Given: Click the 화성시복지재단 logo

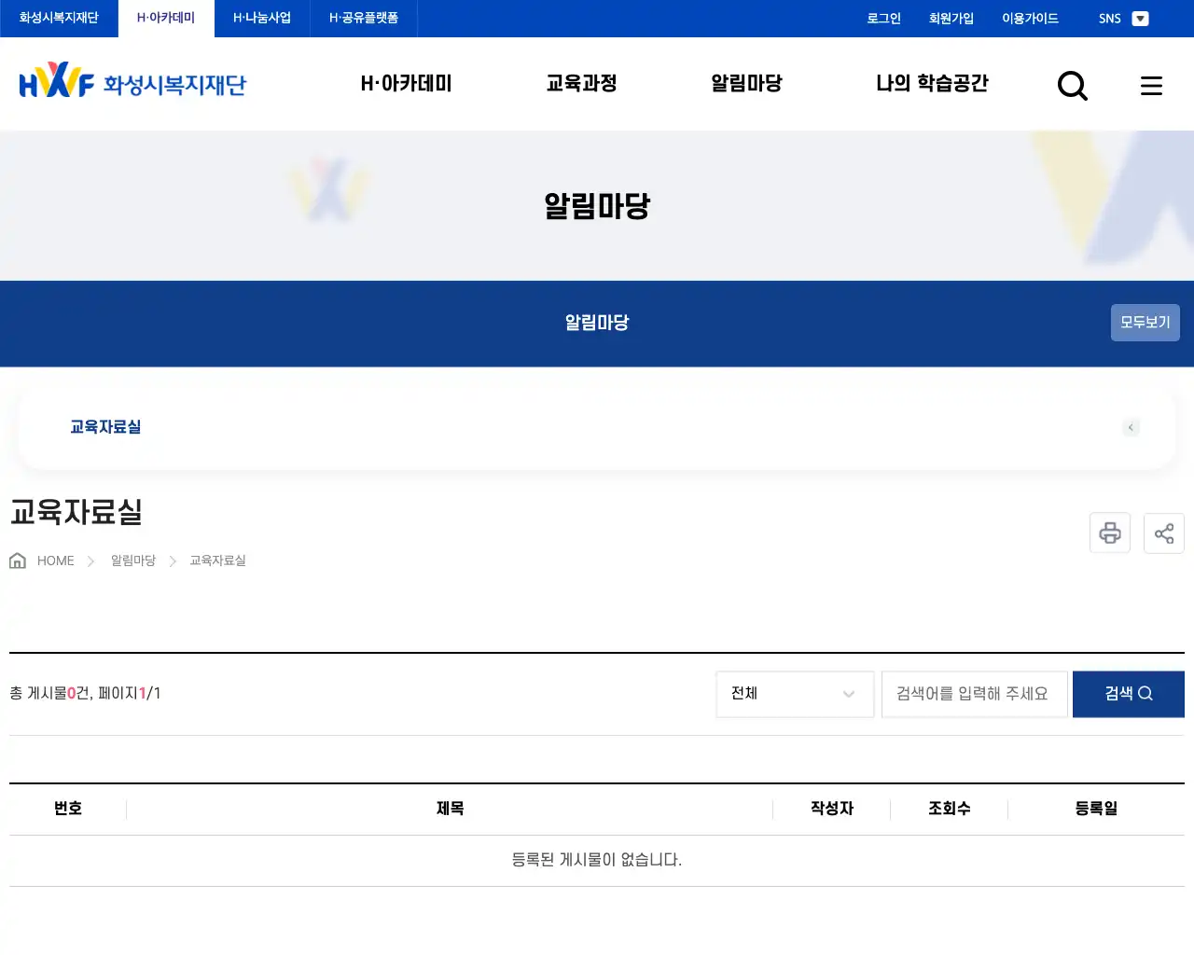Looking at the screenshot, I should click(x=131, y=83).
